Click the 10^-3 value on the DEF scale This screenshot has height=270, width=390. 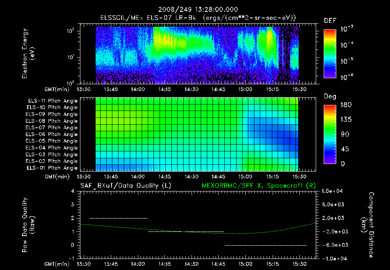347,29
